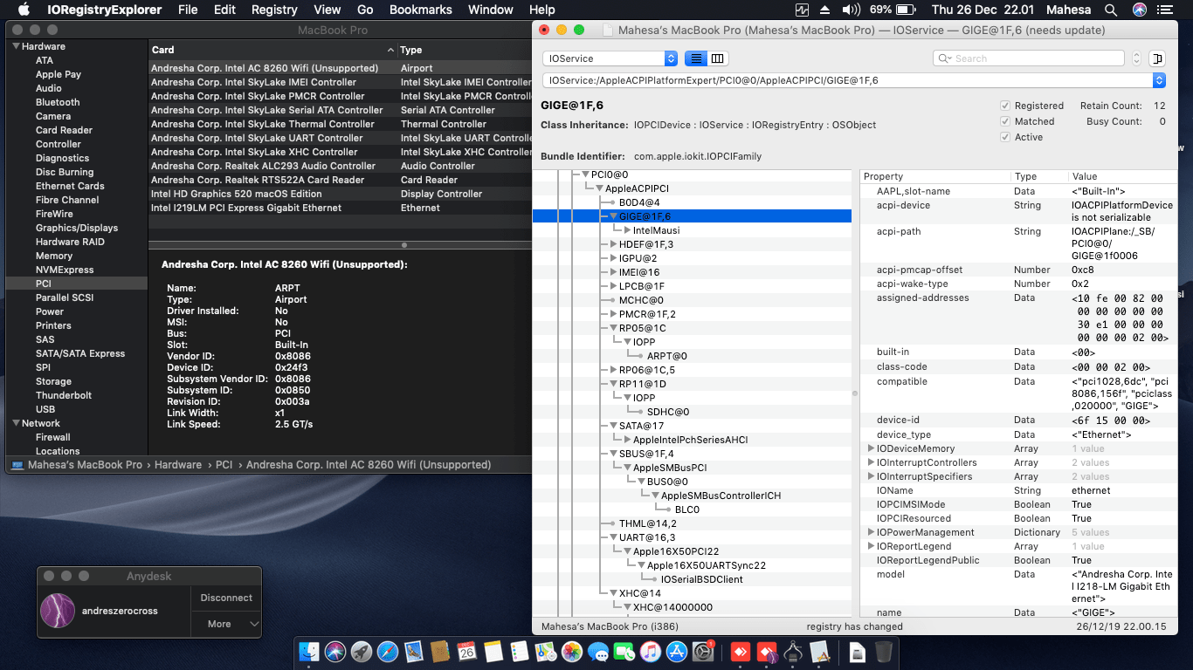This screenshot has width=1193, height=670.
Task: Expand the IntelMausi tree node
Action: (627, 230)
